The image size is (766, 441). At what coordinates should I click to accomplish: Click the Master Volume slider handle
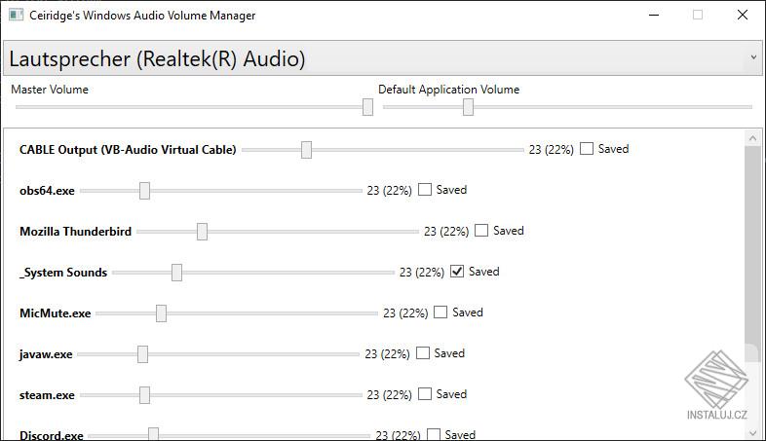click(x=367, y=107)
